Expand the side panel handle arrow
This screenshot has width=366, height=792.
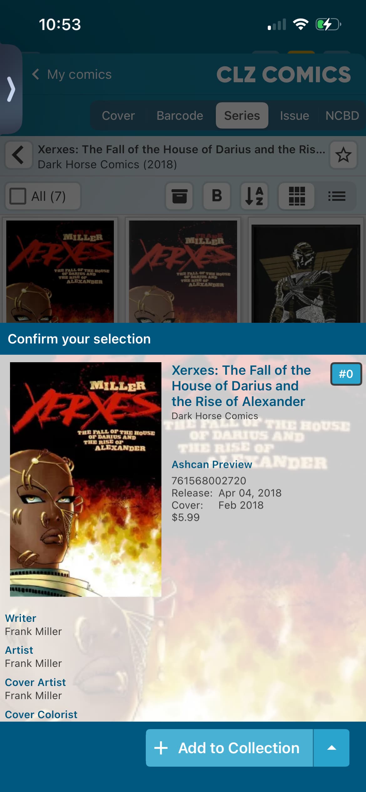[11, 89]
